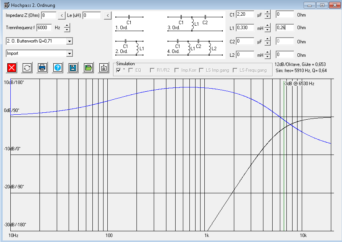Click the export clipboard icon
Viewport: 342px width, 242px height.
click(x=104, y=67)
